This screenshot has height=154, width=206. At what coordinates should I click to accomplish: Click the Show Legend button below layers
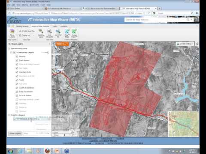pyautogui.click(x=15, y=133)
